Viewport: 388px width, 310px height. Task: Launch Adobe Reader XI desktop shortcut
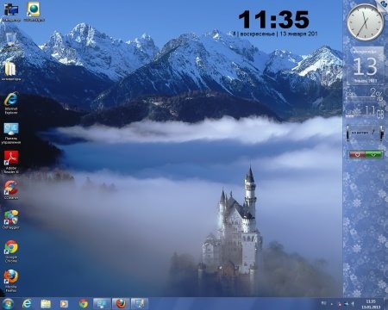(11, 162)
